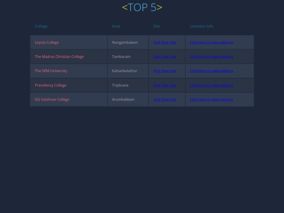This screenshot has height=213, width=284.
Task: Open SRM University's Visit their site link
Action: point(165,71)
